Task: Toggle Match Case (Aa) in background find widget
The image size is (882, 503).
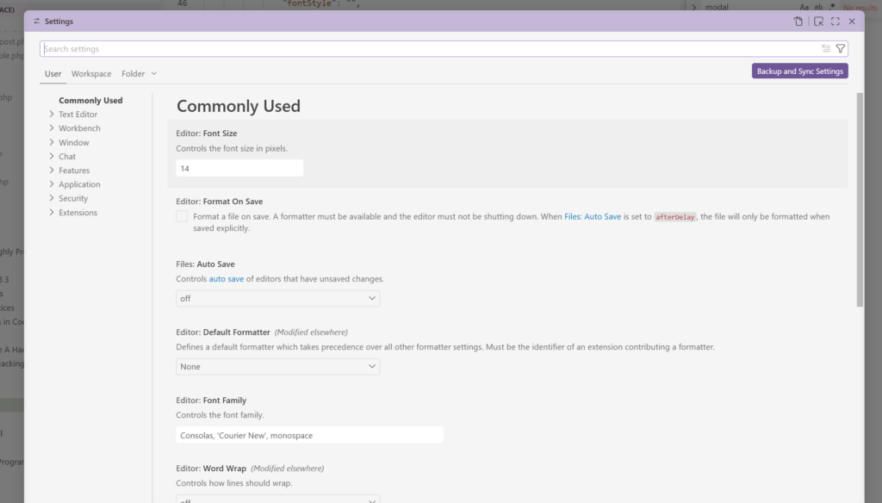Action: [x=804, y=7]
